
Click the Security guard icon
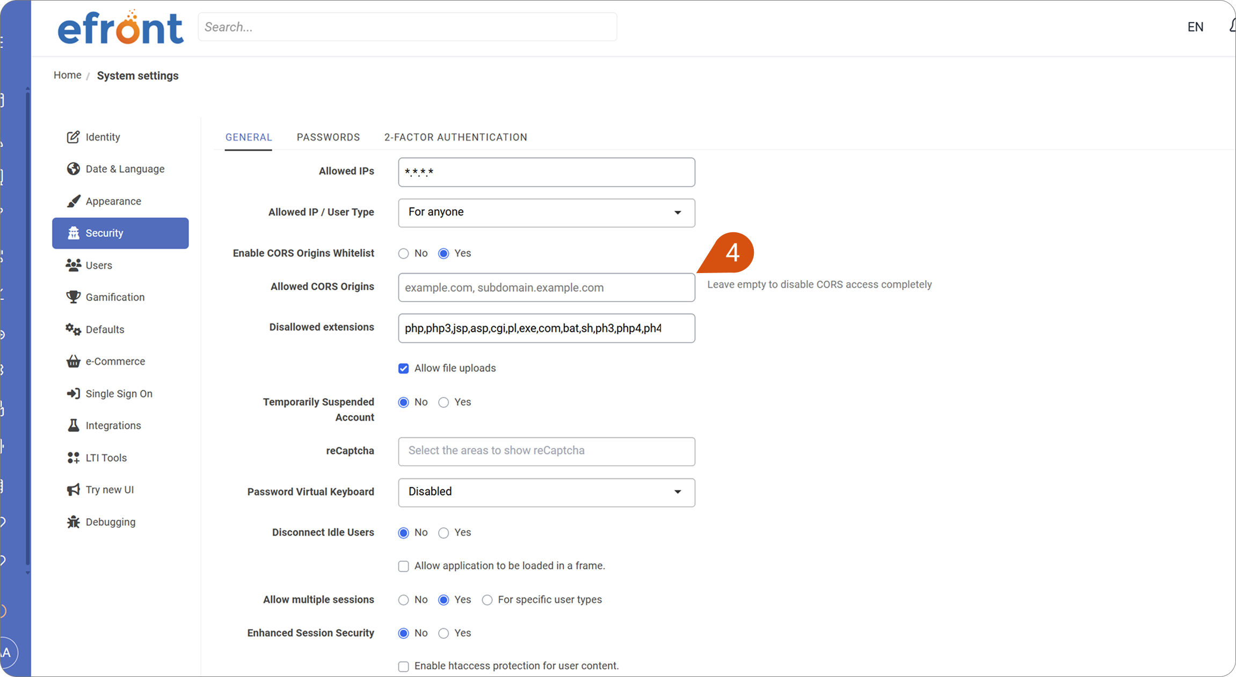[73, 233]
